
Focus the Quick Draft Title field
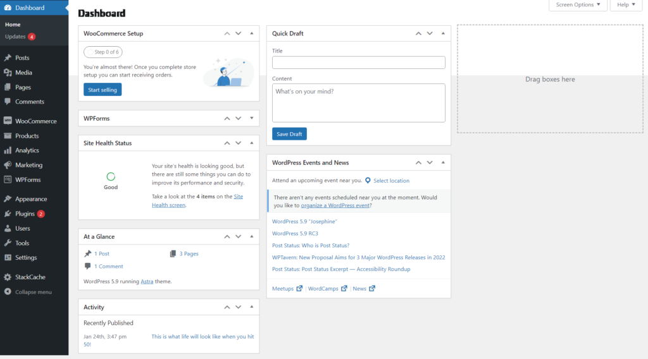pyautogui.click(x=359, y=63)
